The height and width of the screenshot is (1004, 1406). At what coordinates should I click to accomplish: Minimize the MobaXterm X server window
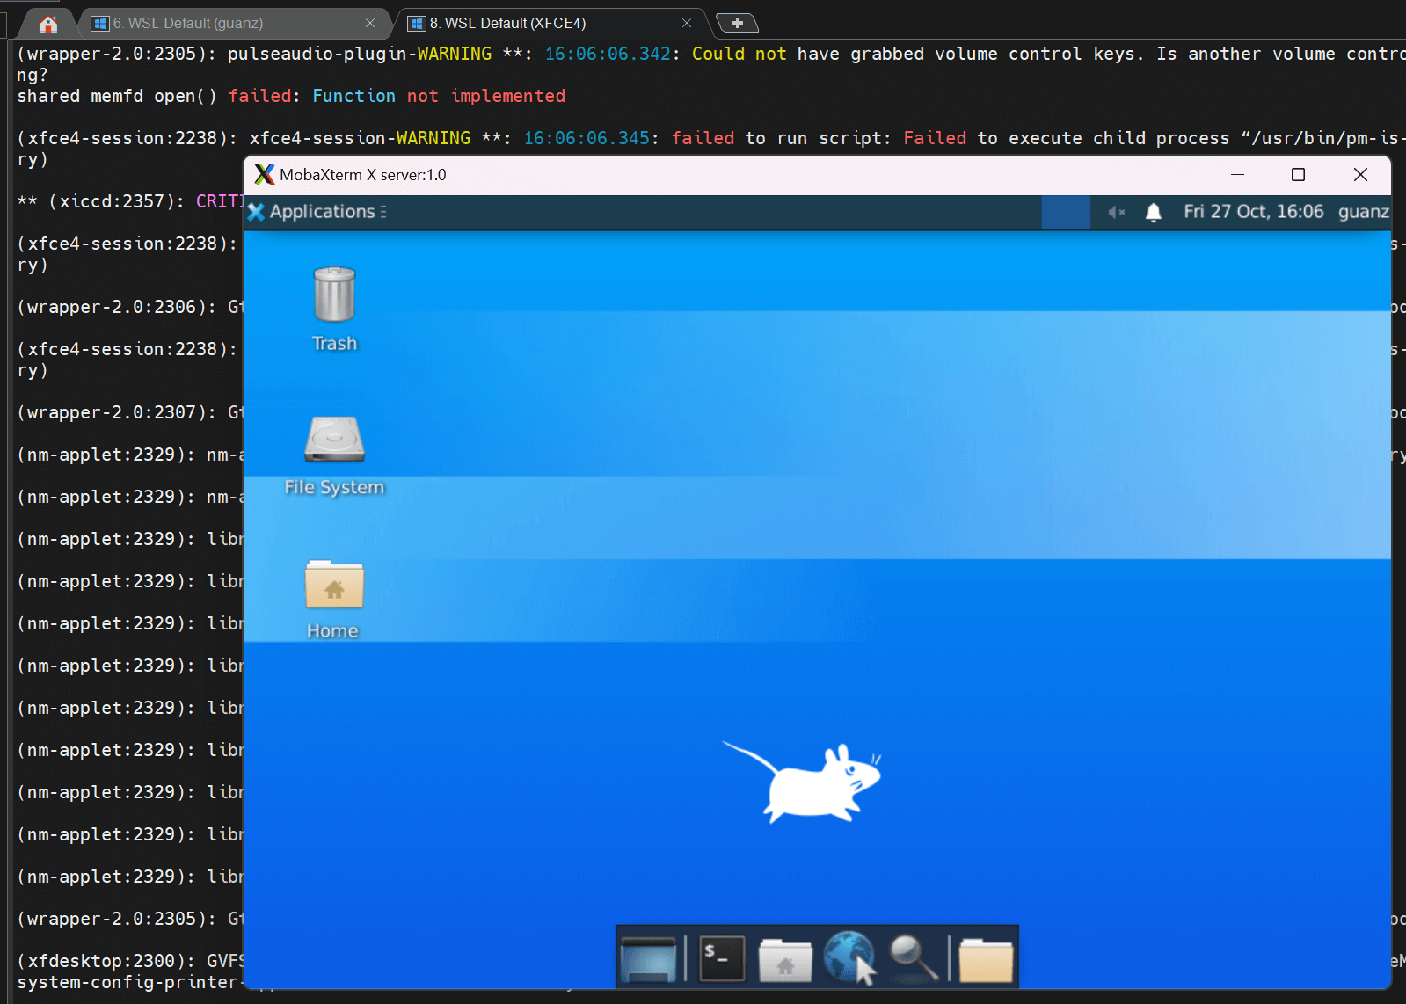1237,174
